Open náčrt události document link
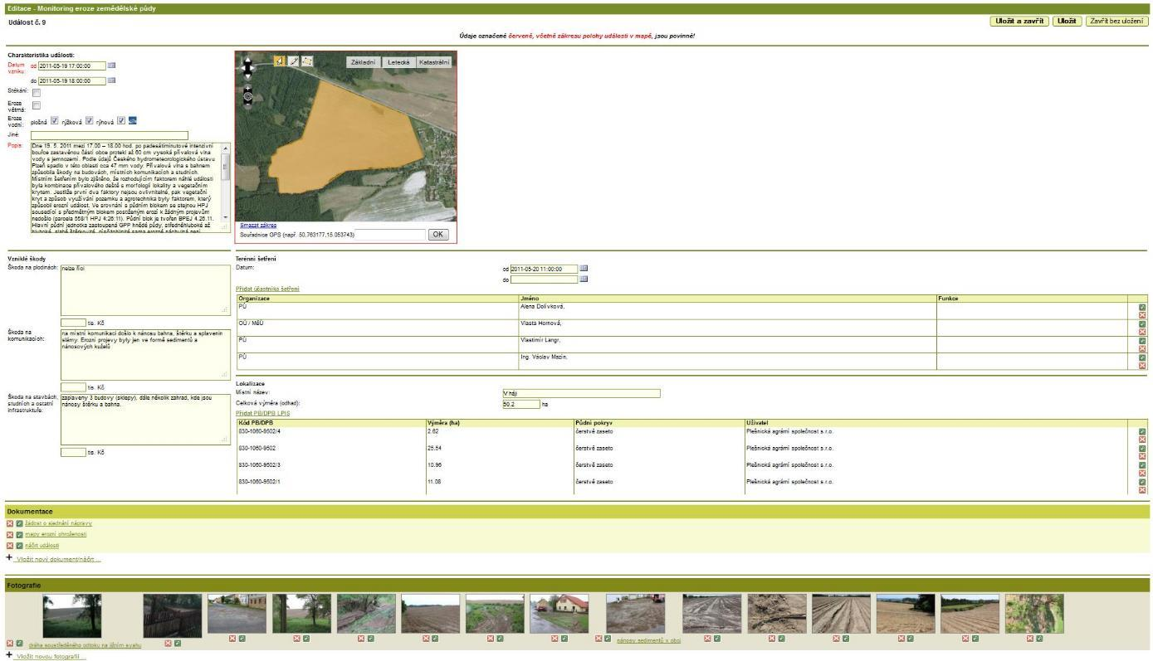 coord(42,546)
